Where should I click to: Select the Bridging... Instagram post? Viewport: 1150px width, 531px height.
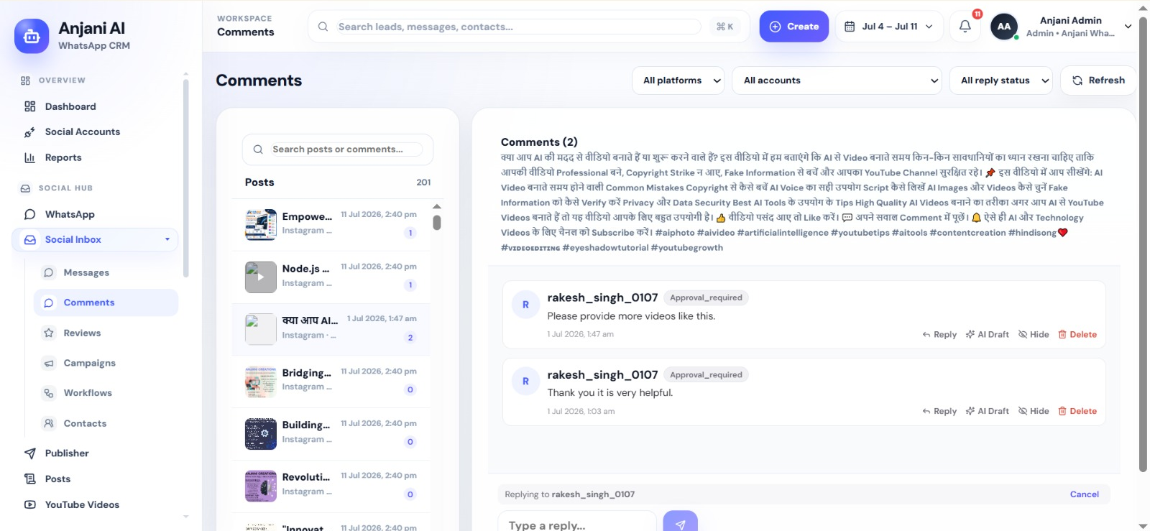coord(331,382)
